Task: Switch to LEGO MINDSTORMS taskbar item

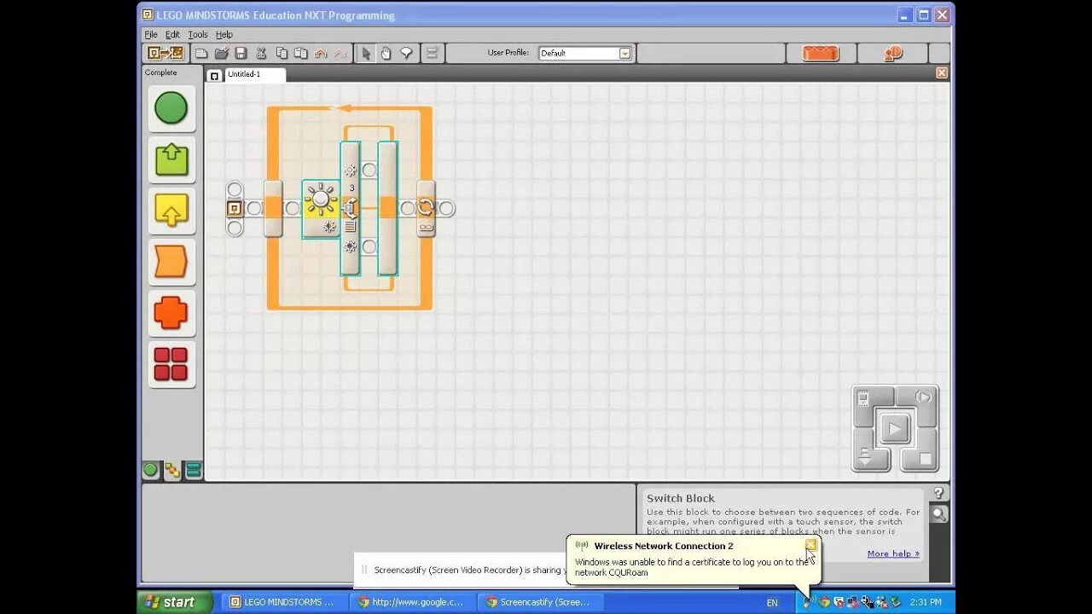Action: [283, 602]
